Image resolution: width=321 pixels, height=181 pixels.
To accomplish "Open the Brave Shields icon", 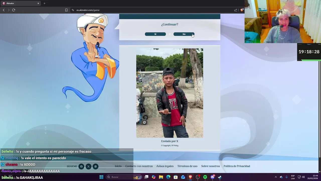I will [242, 10].
